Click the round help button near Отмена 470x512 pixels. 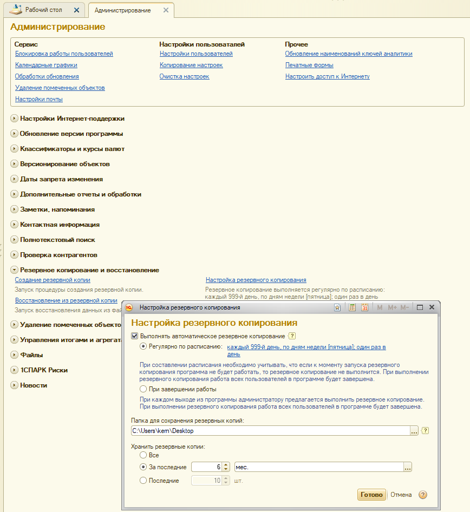pos(423,495)
